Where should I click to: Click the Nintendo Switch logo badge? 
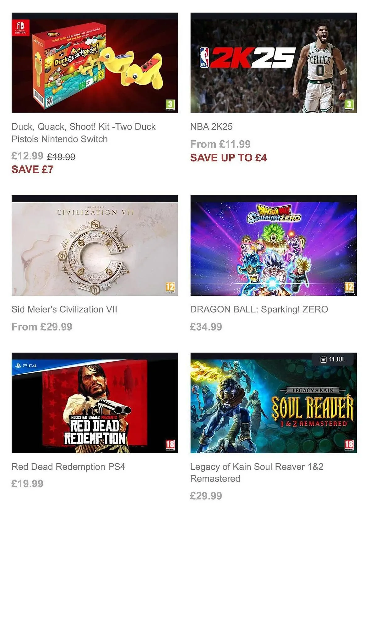20,27
